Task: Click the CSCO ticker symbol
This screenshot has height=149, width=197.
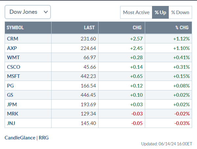Action: 13,67
